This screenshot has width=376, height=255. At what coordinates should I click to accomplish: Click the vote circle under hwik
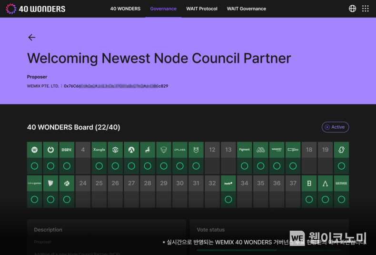click(x=228, y=199)
